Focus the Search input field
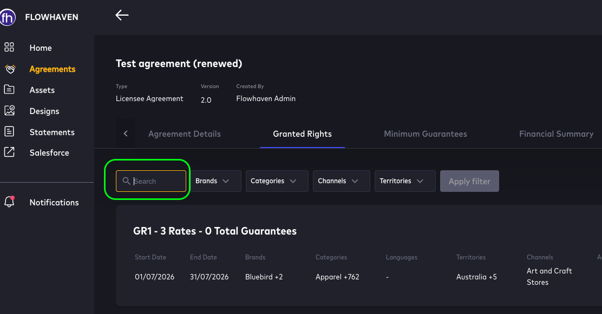 tap(151, 181)
